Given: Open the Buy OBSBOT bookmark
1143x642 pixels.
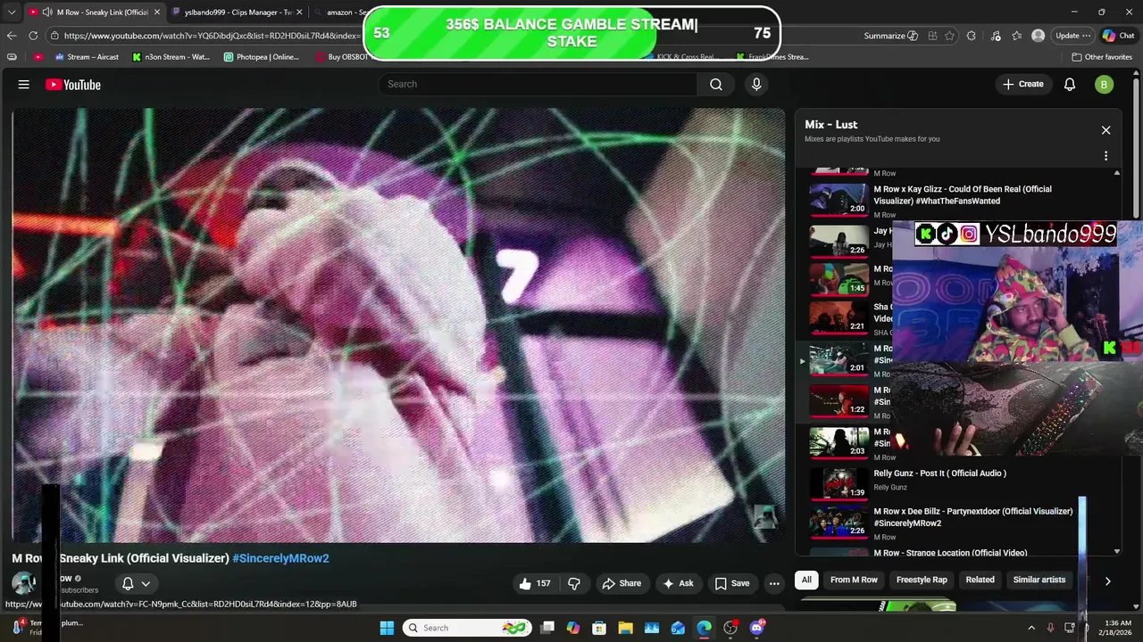Looking at the screenshot, I should click(342, 57).
